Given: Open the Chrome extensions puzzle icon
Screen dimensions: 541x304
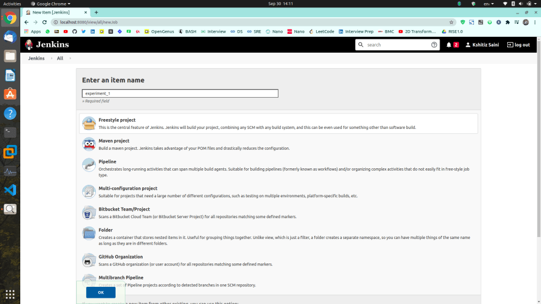Looking at the screenshot, I should click(508, 22).
